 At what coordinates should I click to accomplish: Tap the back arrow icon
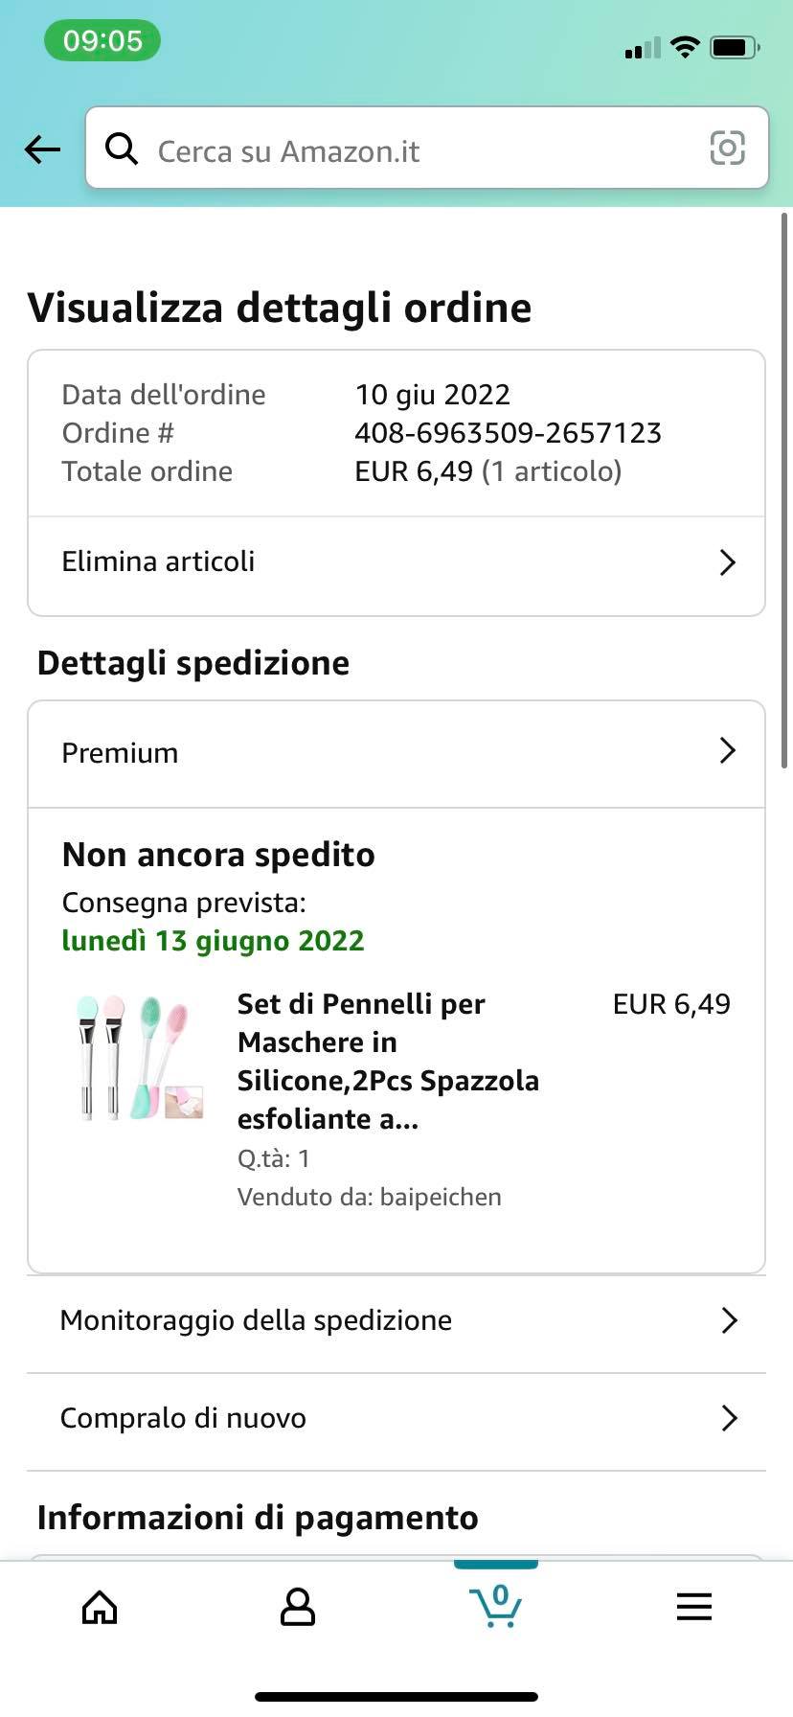[x=42, y=149]
